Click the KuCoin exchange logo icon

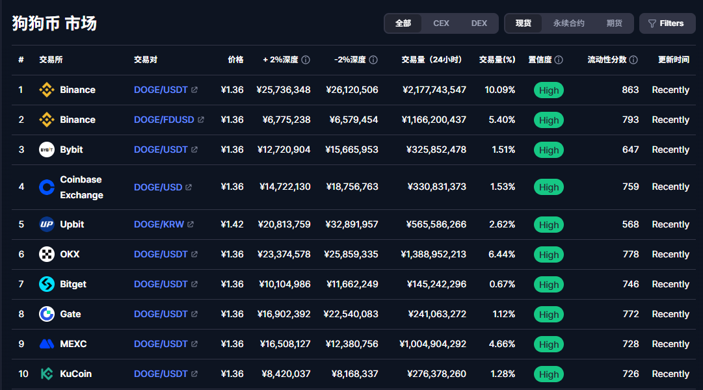[x=47, y=374]
